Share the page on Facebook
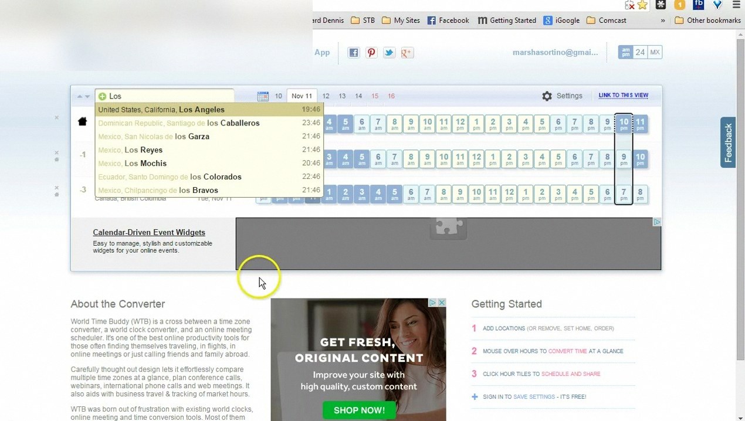745x421 pixels. (x=354, y=53)
